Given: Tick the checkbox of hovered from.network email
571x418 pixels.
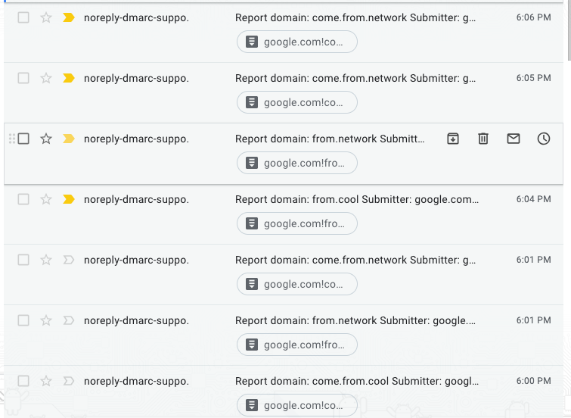Looking at the screenshot, I should pos(23,139).
